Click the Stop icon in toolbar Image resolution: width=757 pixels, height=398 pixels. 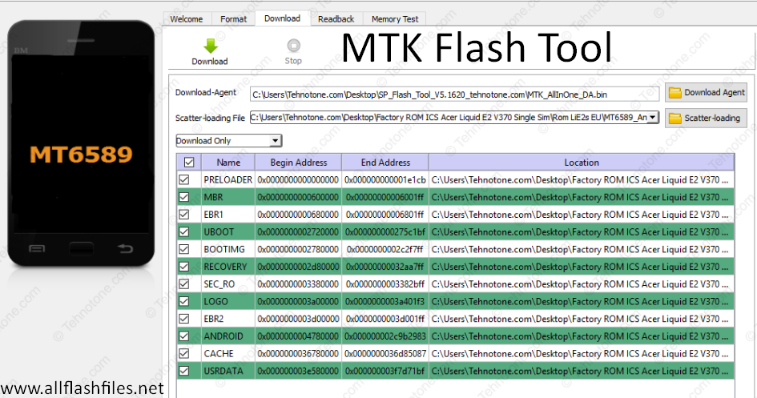point(293,46)
